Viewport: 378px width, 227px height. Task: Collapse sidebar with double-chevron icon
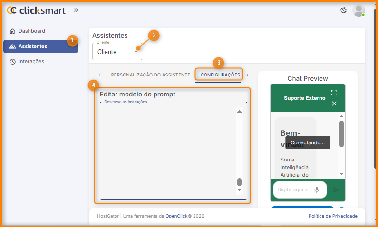click(76, 10)
